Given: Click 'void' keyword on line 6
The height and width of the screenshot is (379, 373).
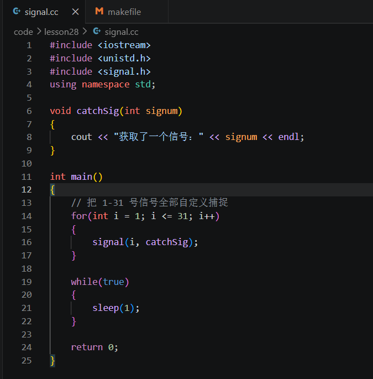Looking at the screenshot, I should [x=60, y=111].
